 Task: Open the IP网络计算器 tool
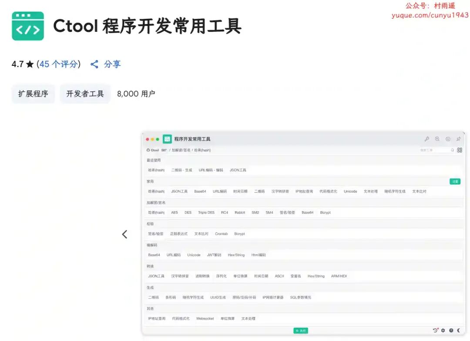pos(273,297)
